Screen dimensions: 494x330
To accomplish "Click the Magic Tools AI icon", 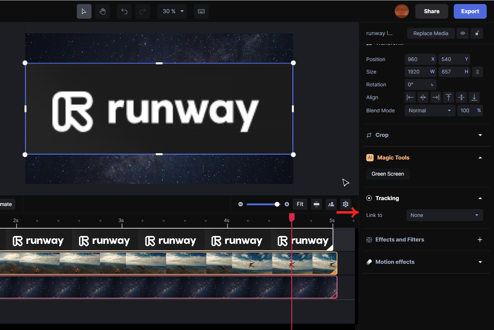I will pos(370,158).
